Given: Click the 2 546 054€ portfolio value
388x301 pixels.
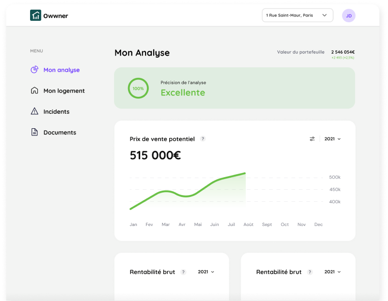Looking at the screenshot, I should click(x=342, y=52).
